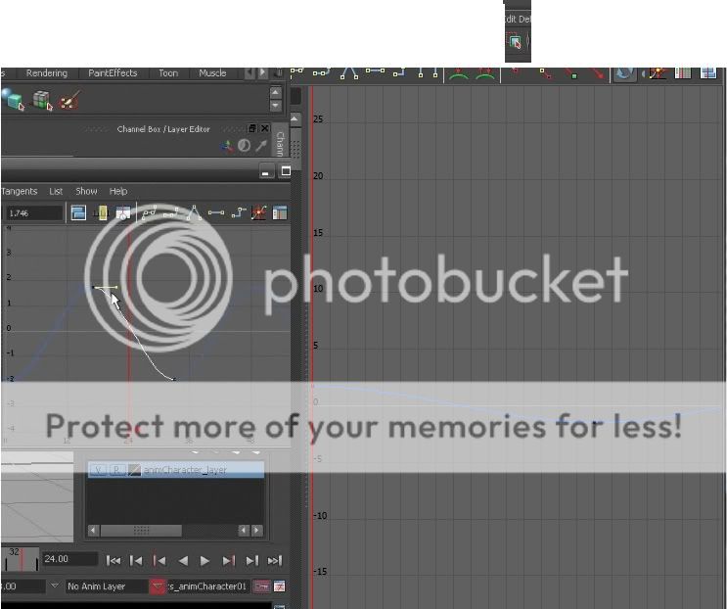Screen dimensions: 727x609
Task: Select the frame all icon in Graph Editor
Action: 78,212
